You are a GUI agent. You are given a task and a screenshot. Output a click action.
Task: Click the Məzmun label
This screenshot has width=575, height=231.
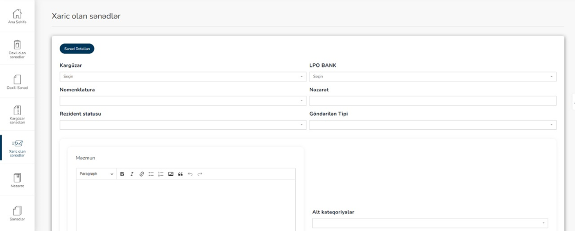point(86,158)
